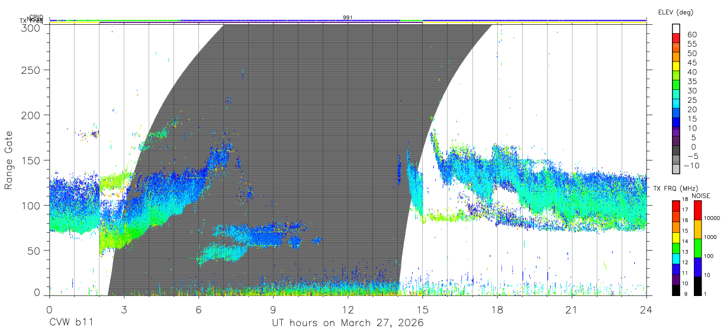The width and height of the screenshot is (727, 335).
Task: Select the dark gray swatch between 0 and -5 in ELEV colorbar
Action: pyautogui.click(x=677, y=151)
